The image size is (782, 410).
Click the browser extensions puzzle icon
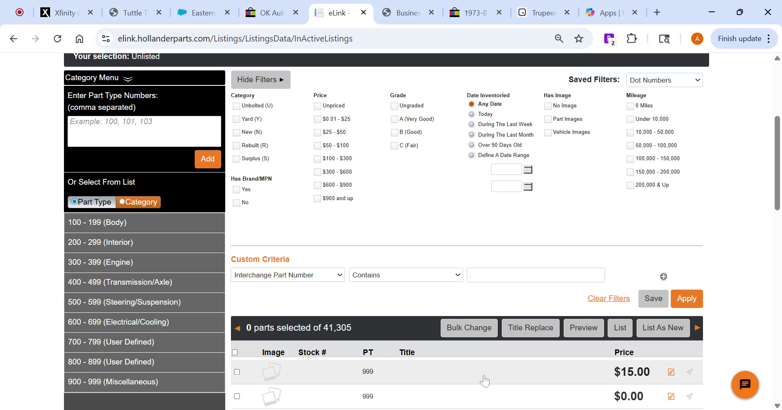click(632, 38)
